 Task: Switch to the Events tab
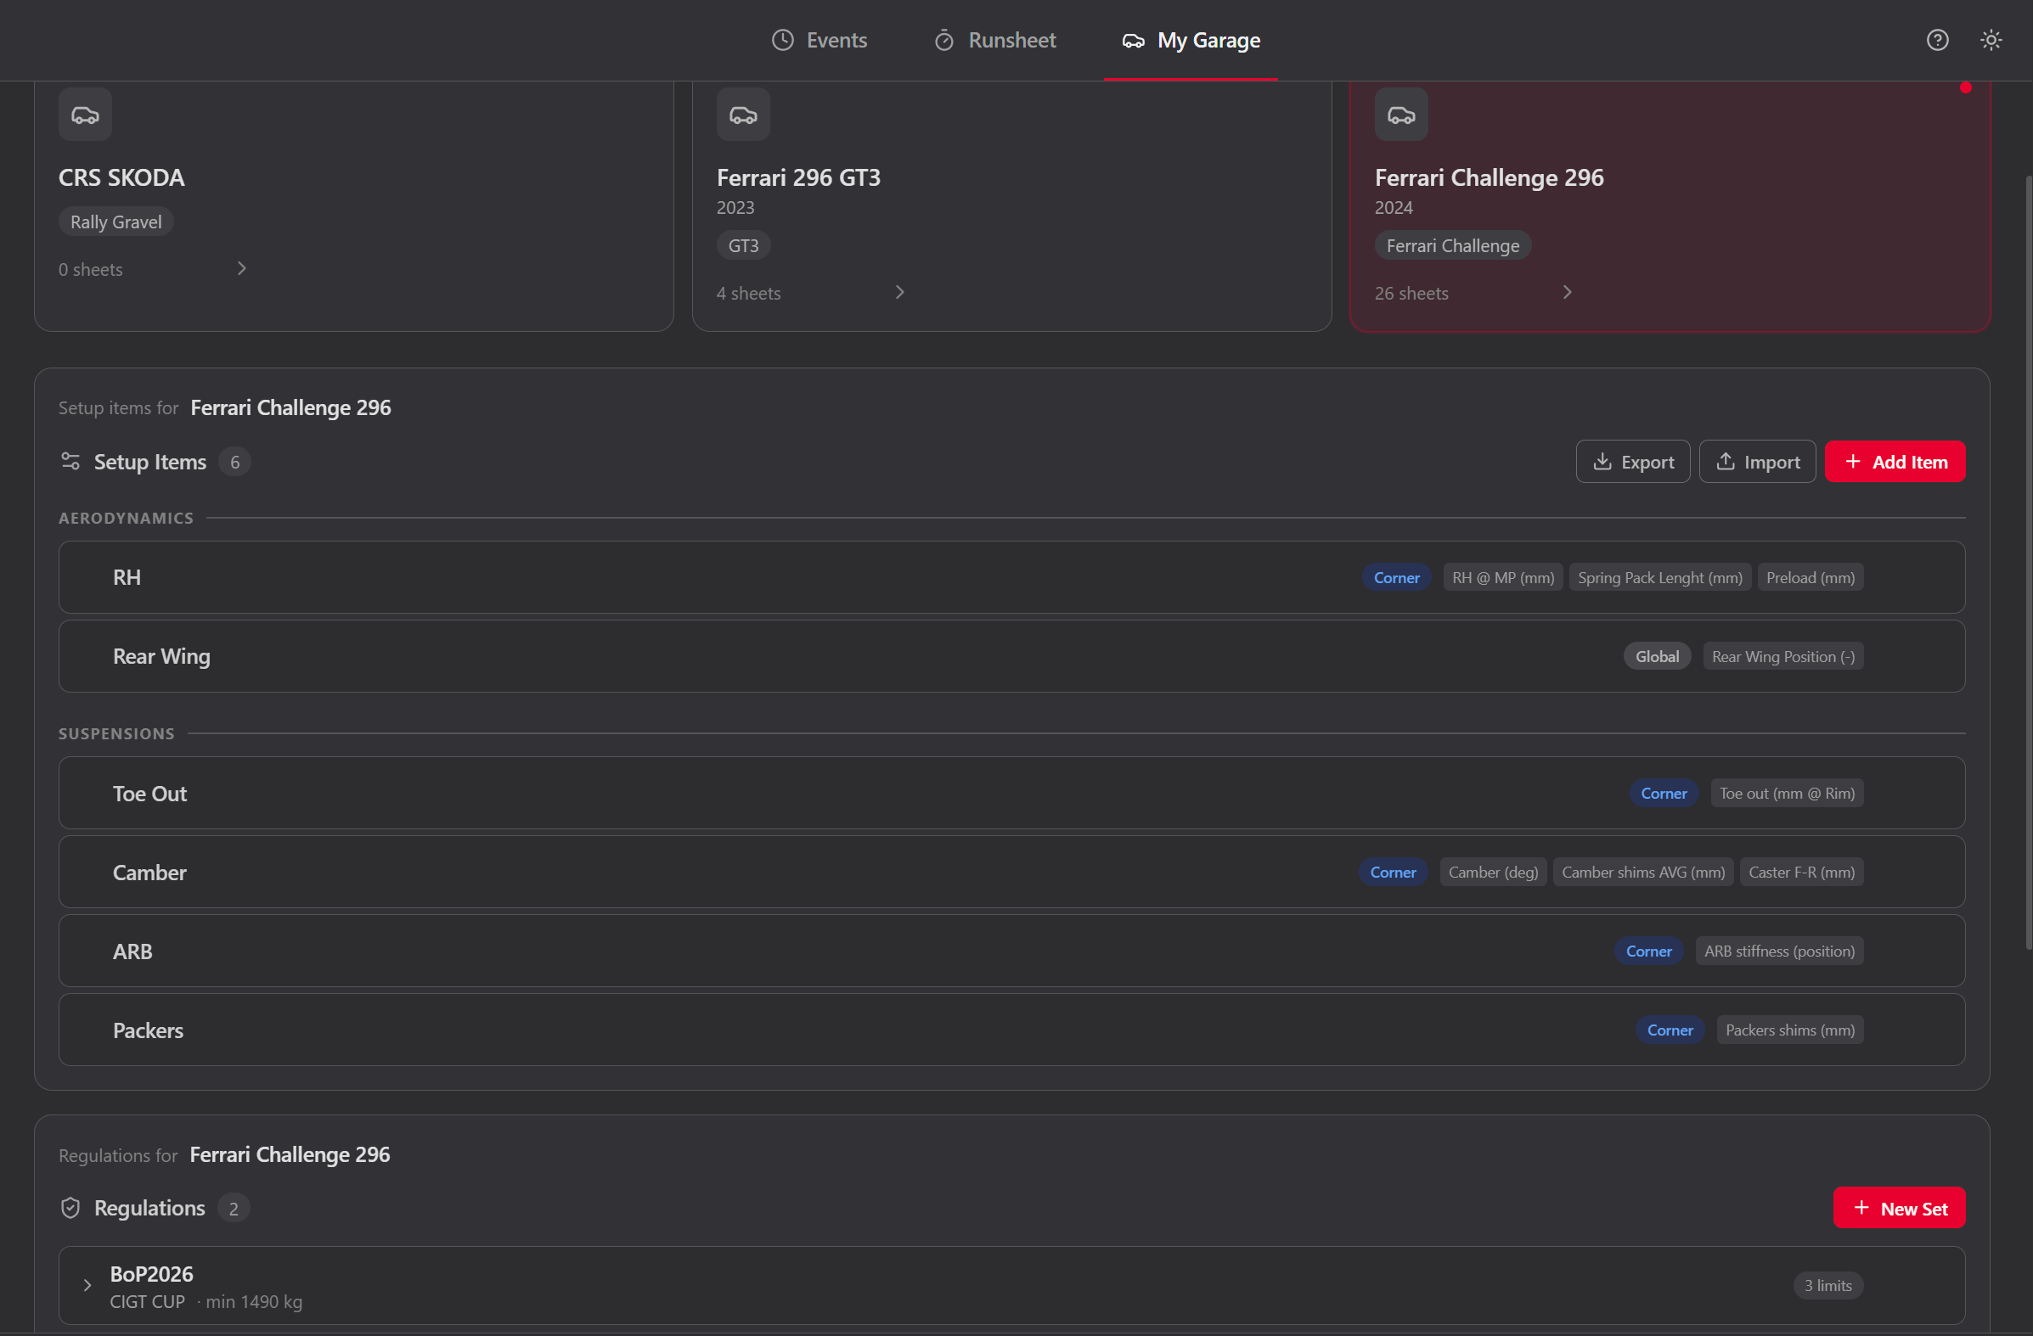point(836,39)
